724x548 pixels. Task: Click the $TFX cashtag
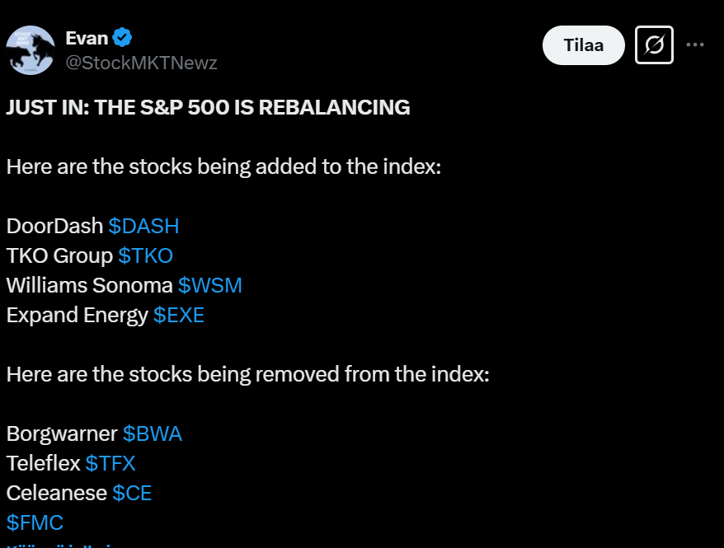click(x=110, y=463)
